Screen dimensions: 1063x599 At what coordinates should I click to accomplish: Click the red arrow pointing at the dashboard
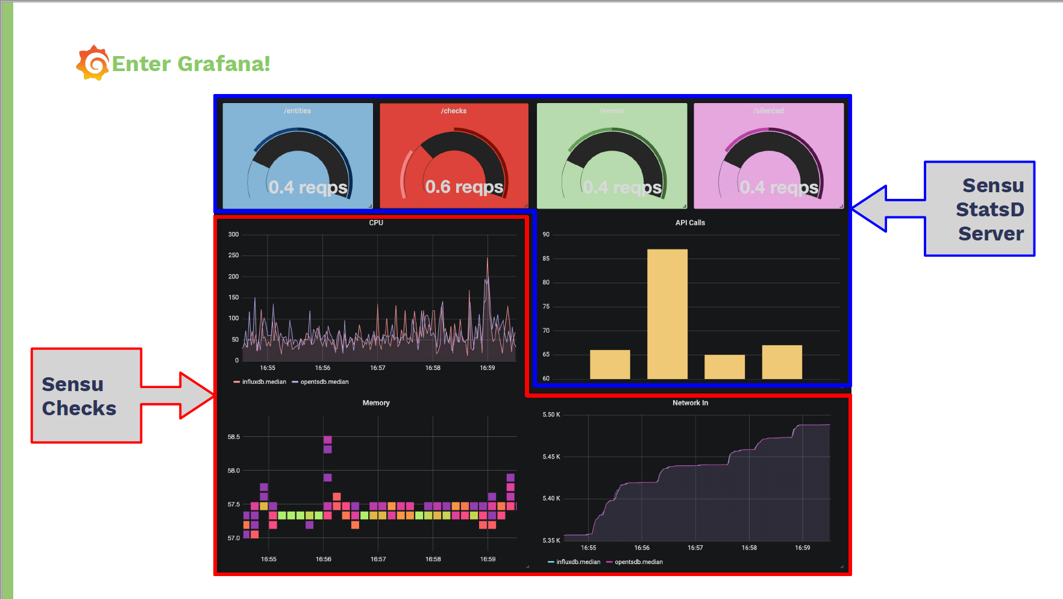click(181, 395)
